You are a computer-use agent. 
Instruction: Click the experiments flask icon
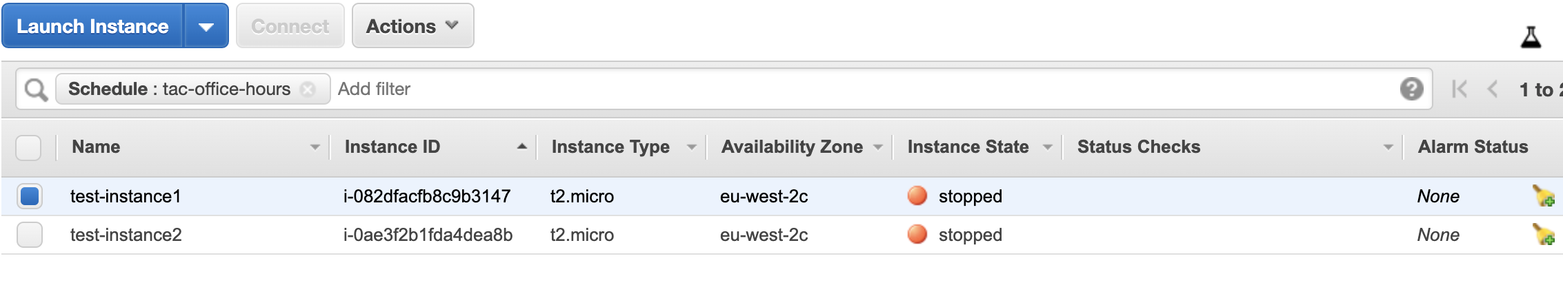tap(1531, 37)
